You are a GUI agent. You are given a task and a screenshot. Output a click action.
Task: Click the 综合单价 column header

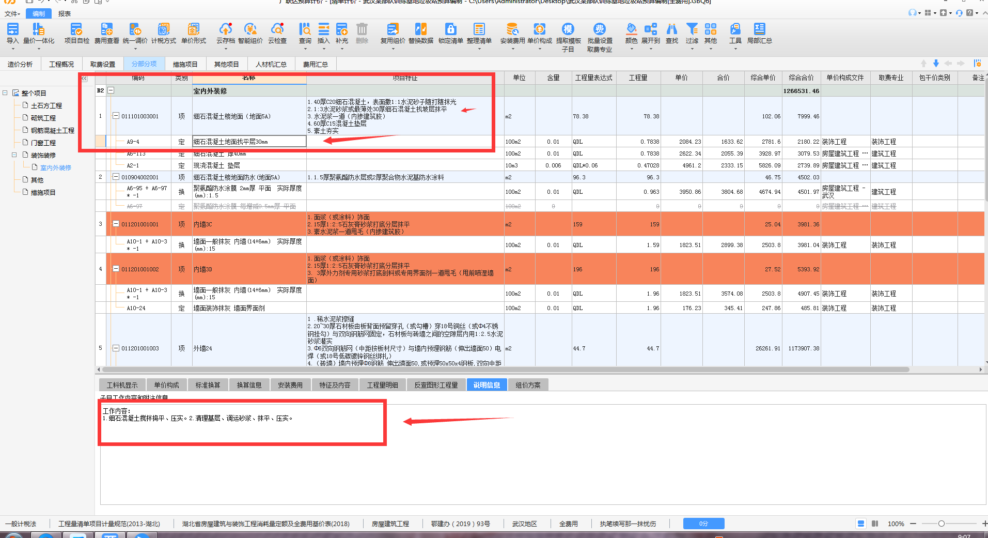point(763,78)
